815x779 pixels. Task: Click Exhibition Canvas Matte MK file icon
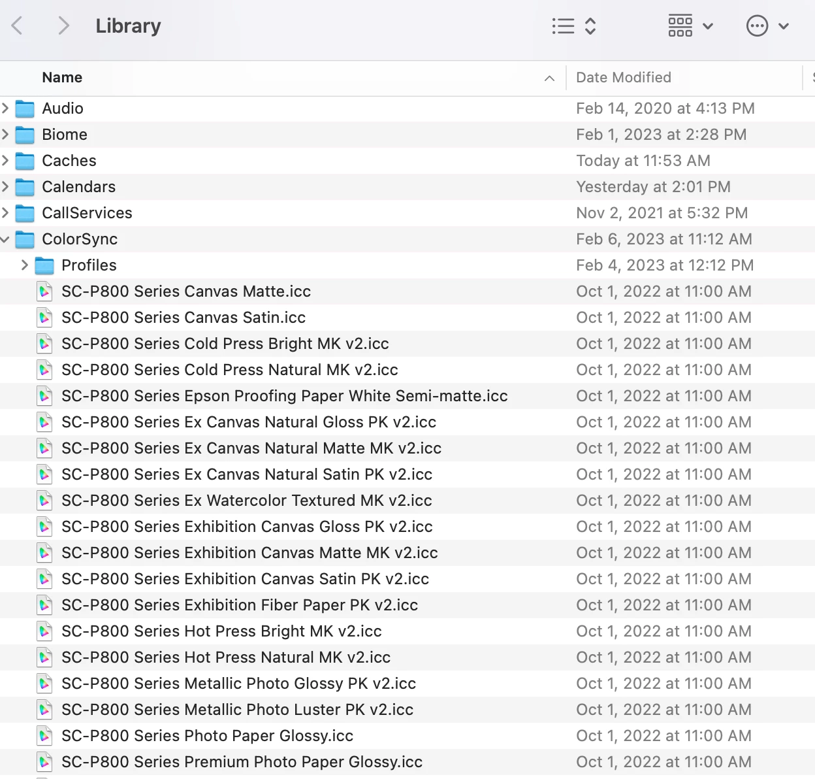point(44,553)
